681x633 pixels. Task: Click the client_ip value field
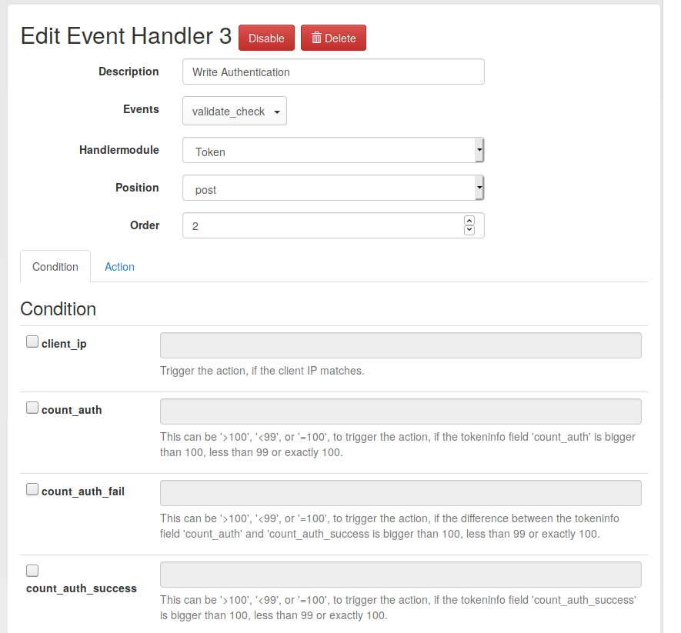tap(400, 345)
